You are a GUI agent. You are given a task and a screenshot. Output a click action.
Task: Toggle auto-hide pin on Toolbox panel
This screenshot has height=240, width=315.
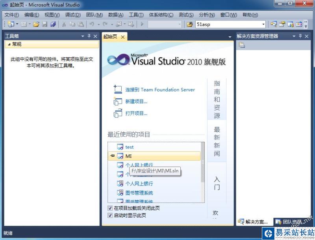click(x=89, y=36)
